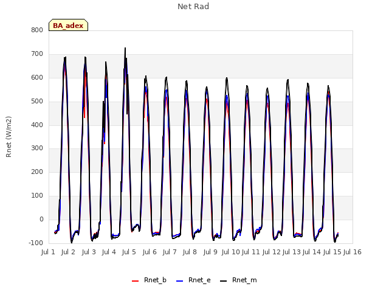The image size is (389, 292).
Task: Click the -100 y-axis tick label
Action: click(36, 243)
